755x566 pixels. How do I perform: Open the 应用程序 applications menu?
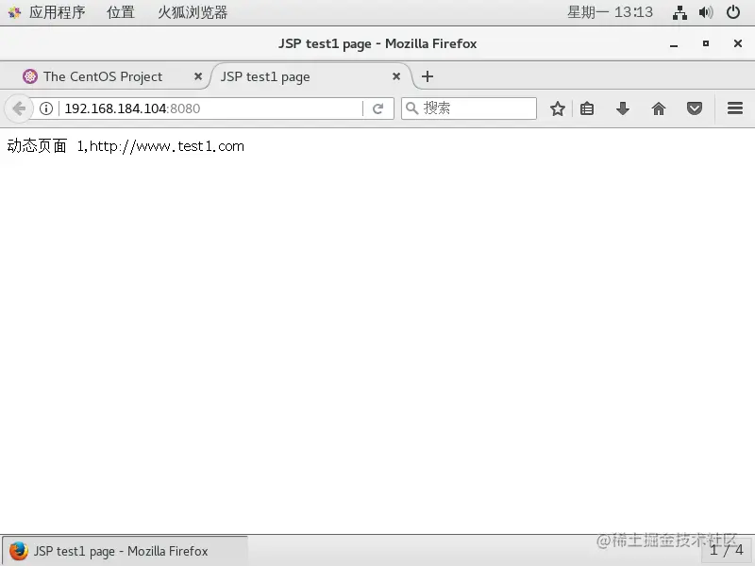pos(57,12)
